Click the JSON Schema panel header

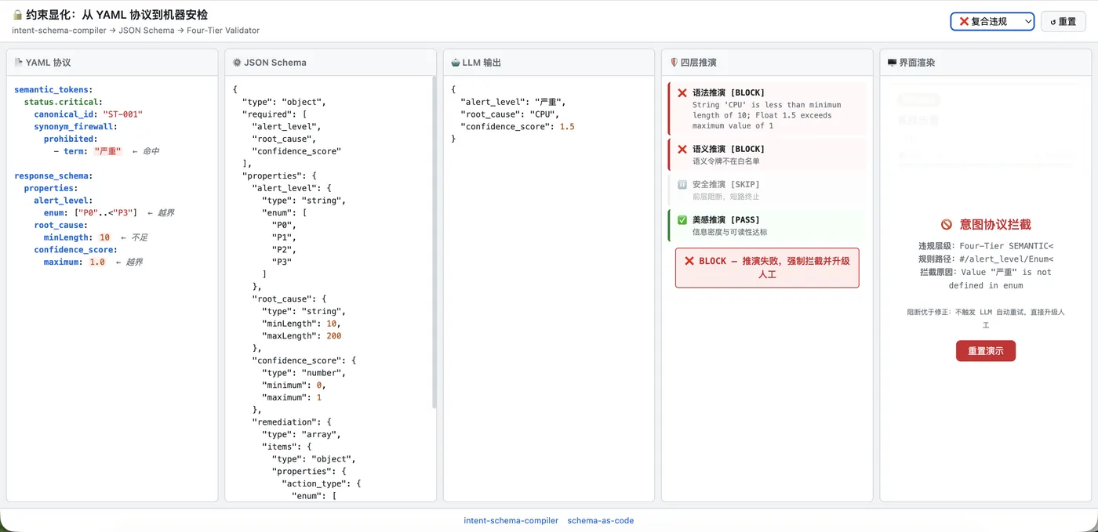[x=330, y=63]
